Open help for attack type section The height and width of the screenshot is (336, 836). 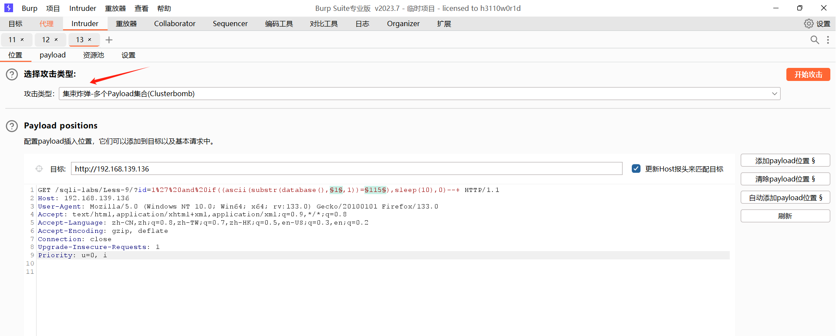point(12,74)
